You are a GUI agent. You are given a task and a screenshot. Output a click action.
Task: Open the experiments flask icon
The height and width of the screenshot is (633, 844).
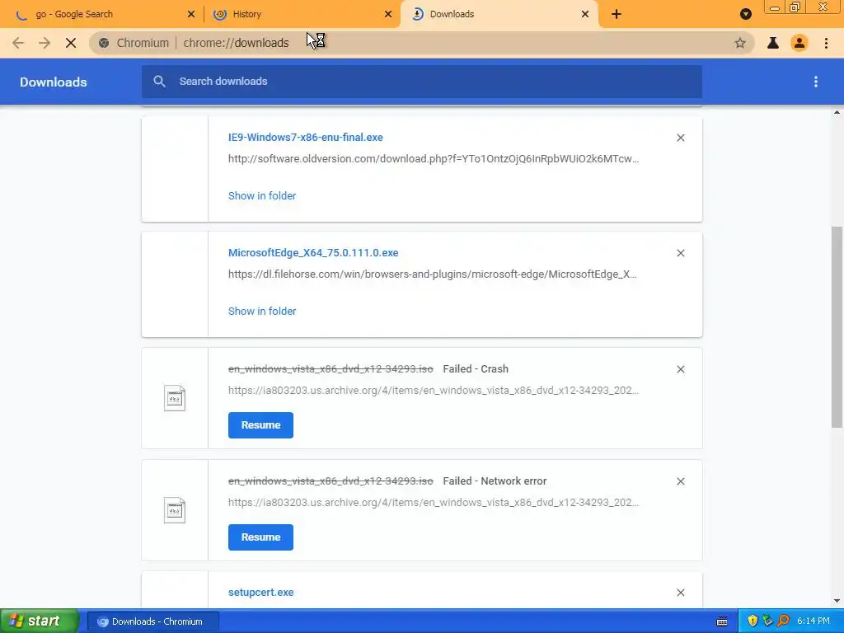(773, 43)
